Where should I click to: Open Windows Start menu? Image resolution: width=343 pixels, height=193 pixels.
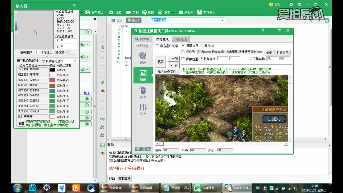click(17, 188)
